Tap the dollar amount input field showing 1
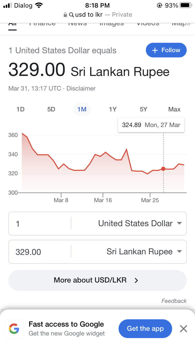The height and width of the screenshot is (348, 195). [40, 224]
